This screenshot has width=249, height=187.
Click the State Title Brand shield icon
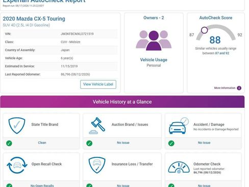(x=17, y=126)
